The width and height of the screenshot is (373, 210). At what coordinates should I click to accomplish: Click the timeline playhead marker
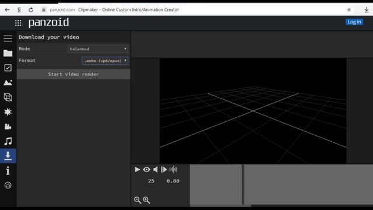(x=243, y=184)
